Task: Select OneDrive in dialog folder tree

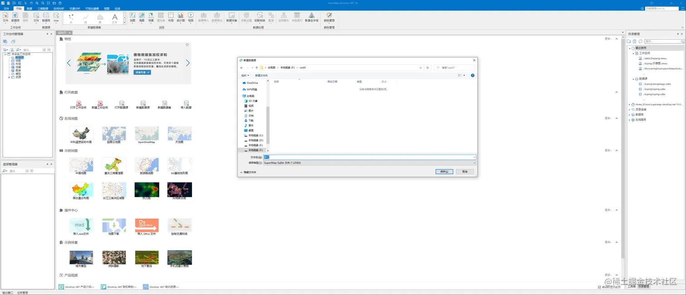Action: 250,83
